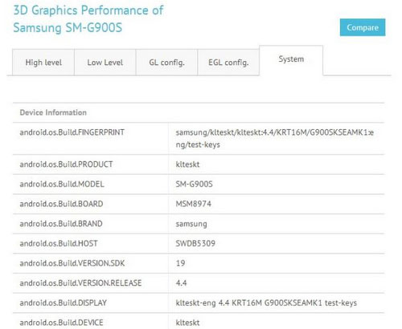Click the PRODUCT row's klteskt value
The height and width of the screenshot is (329, 402).
pos(187,164)
